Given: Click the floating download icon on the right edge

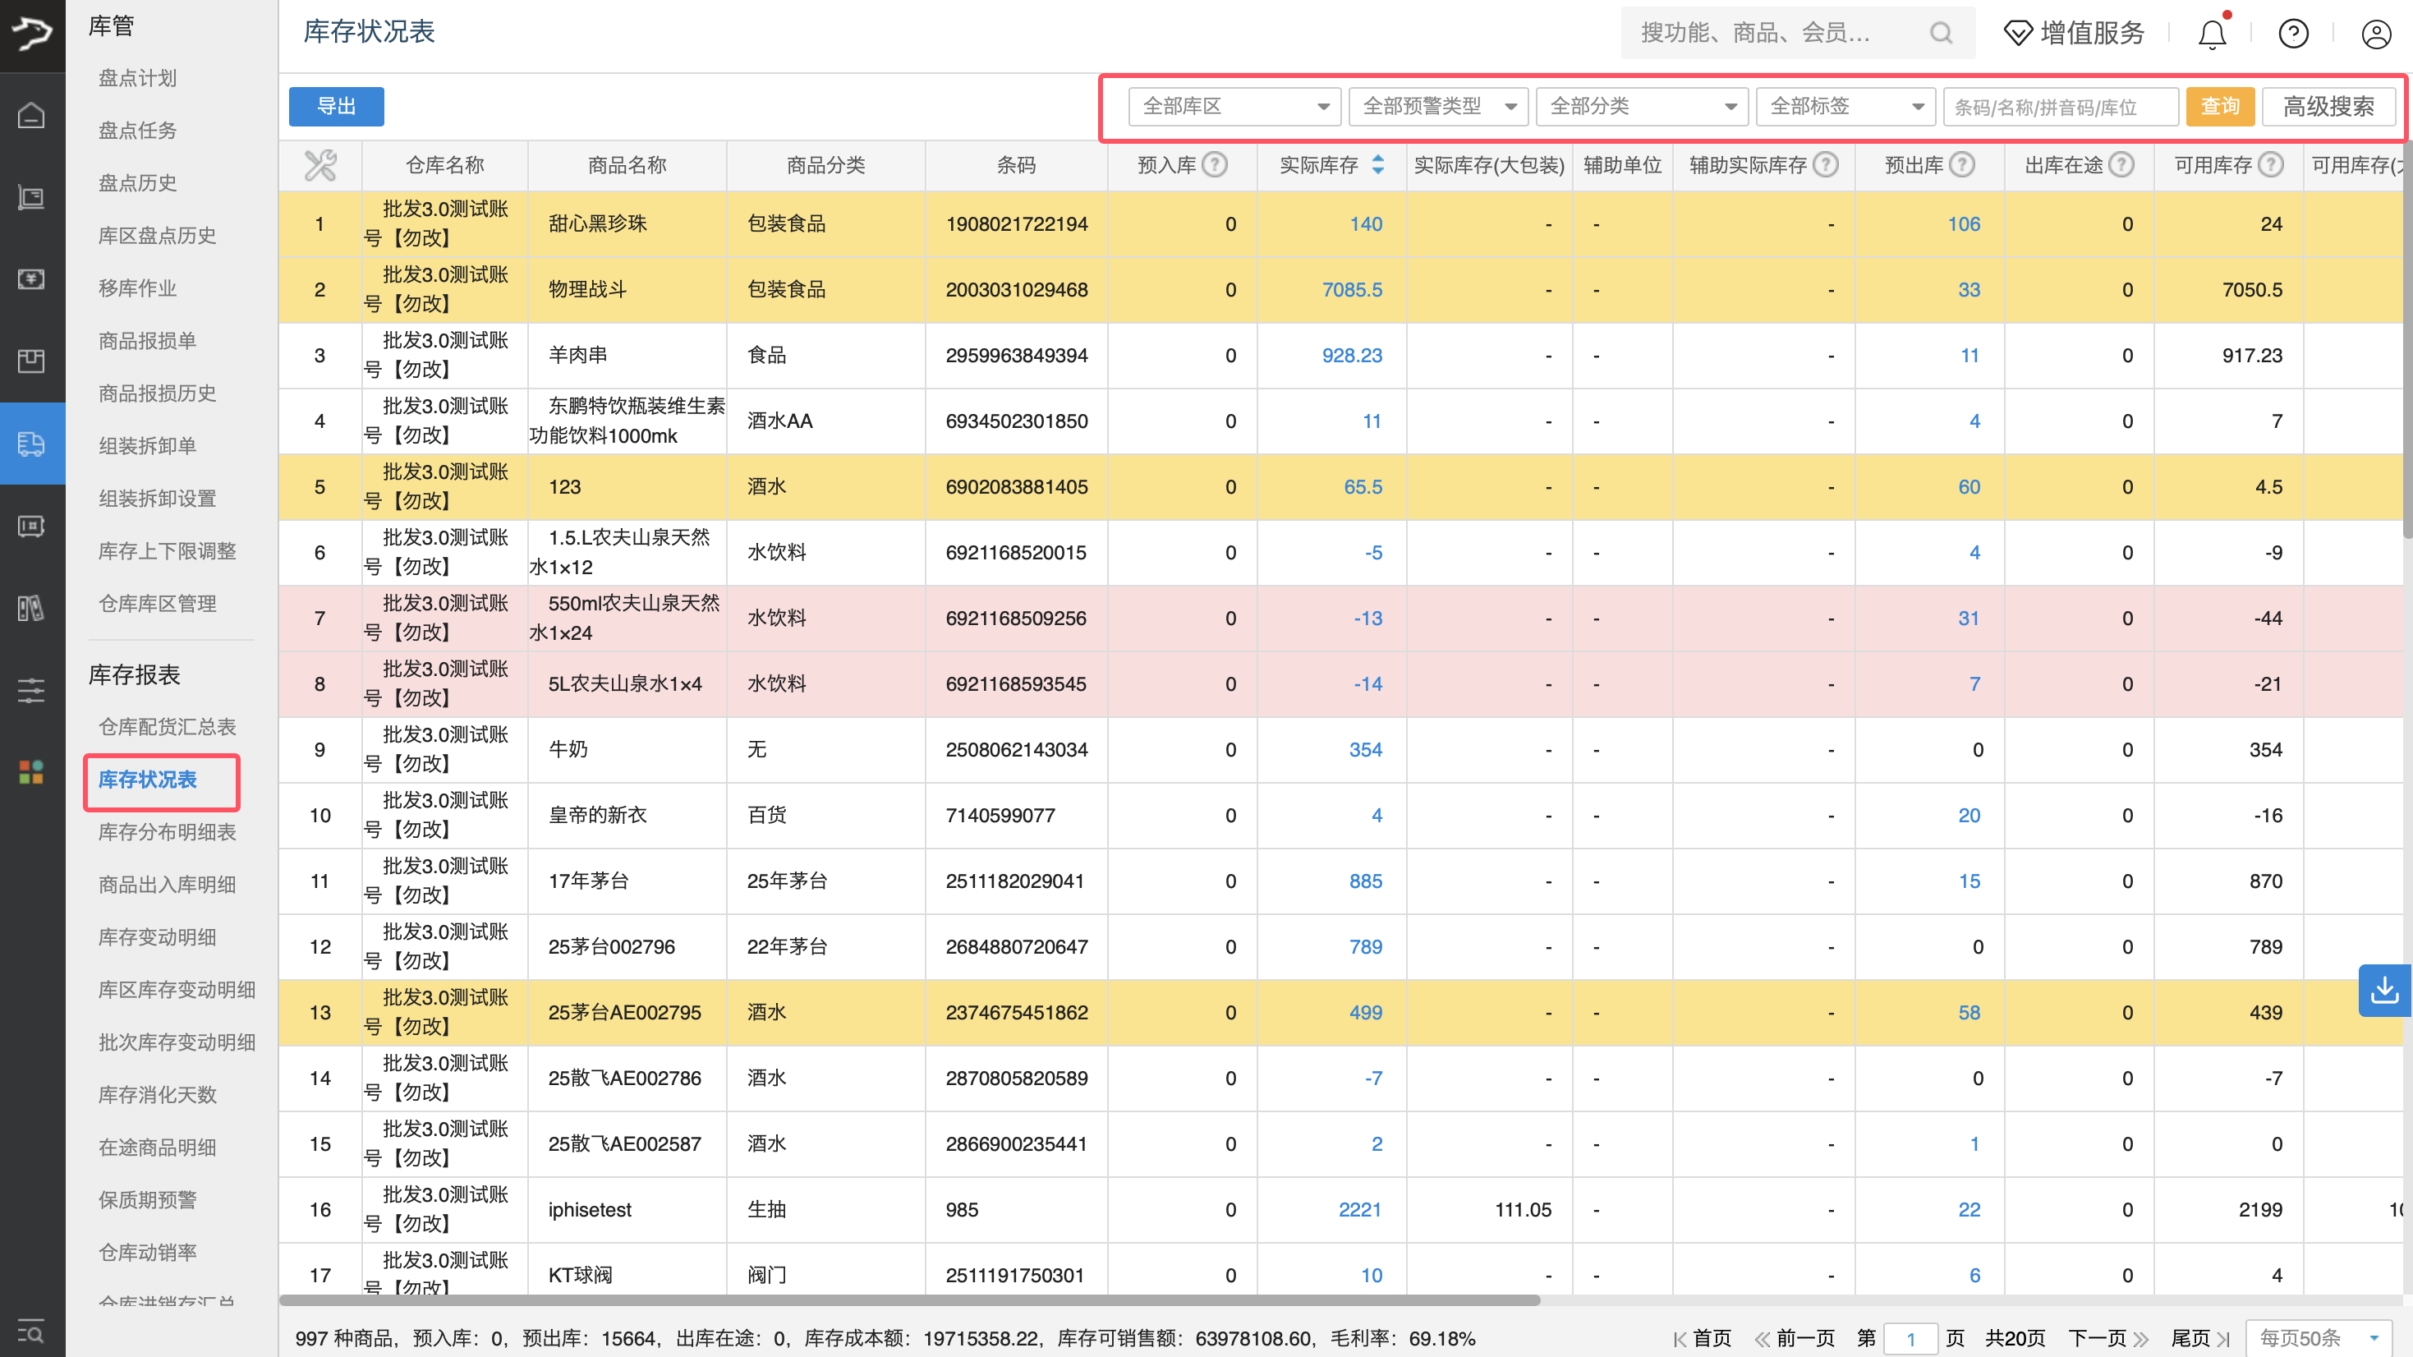Looking at the screenshot, I should click(x=2385, y=990).
